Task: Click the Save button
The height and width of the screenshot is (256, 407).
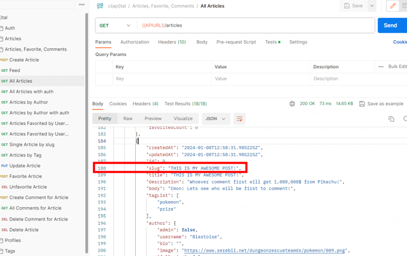Action: click(353, 6)
